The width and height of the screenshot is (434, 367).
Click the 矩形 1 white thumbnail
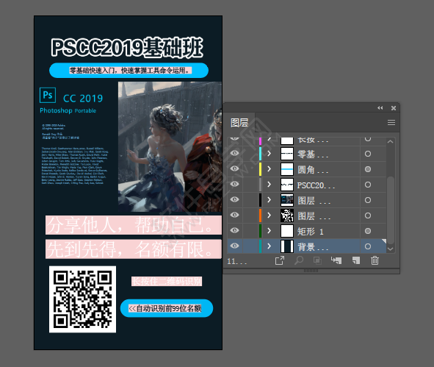(x=287, y=231)
